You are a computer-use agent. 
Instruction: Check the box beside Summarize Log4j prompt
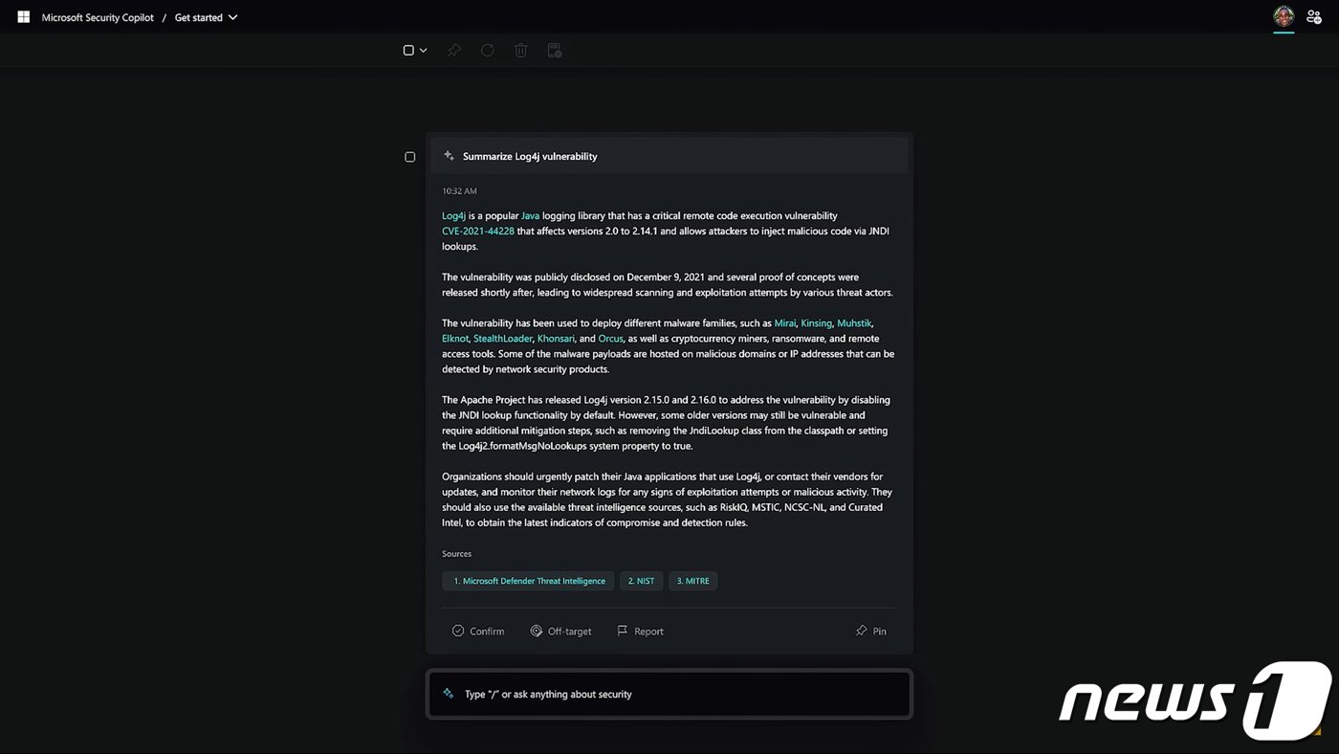pyautogui.click(x=410, y=157)
